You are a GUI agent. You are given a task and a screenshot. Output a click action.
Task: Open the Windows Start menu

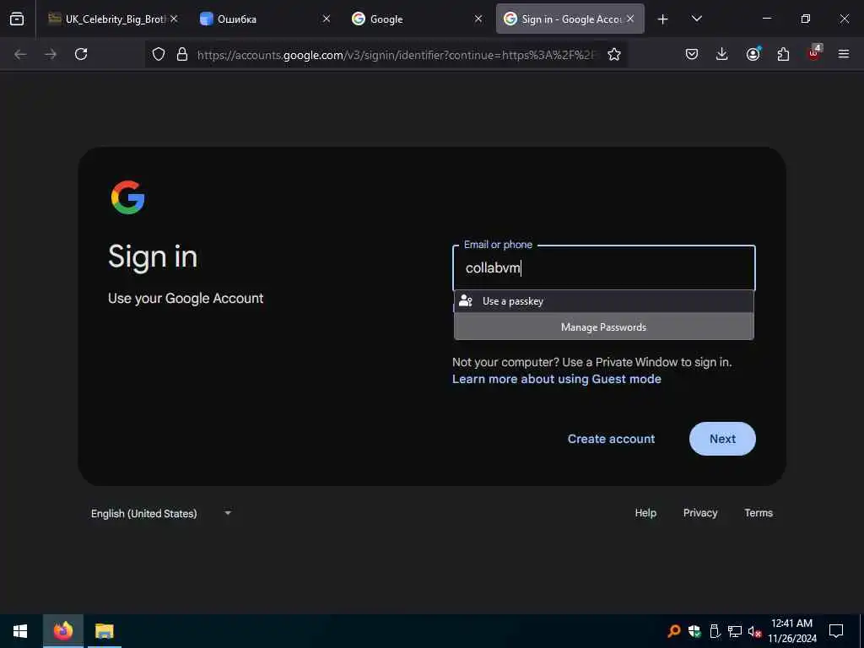20,631
